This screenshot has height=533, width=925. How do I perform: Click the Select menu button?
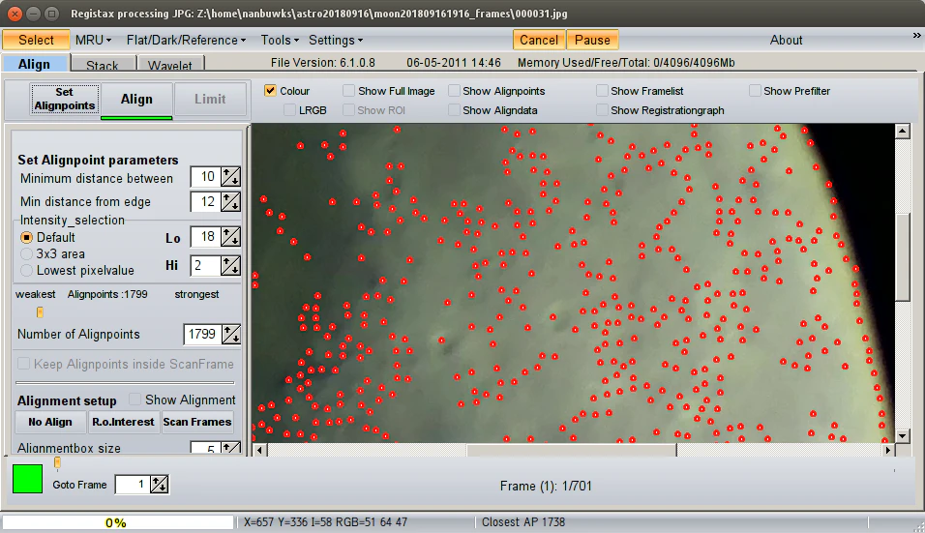pos(36,40)
